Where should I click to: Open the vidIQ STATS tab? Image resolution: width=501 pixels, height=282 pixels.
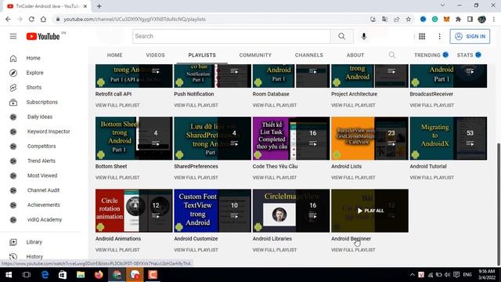[x=469, y=56]
